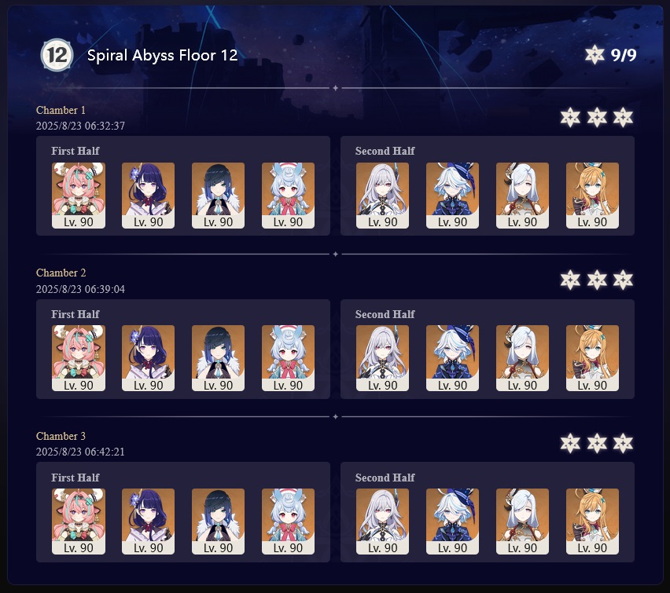Click the Chamber 1 label
The image size is (670, 593).
pos(61,110)
